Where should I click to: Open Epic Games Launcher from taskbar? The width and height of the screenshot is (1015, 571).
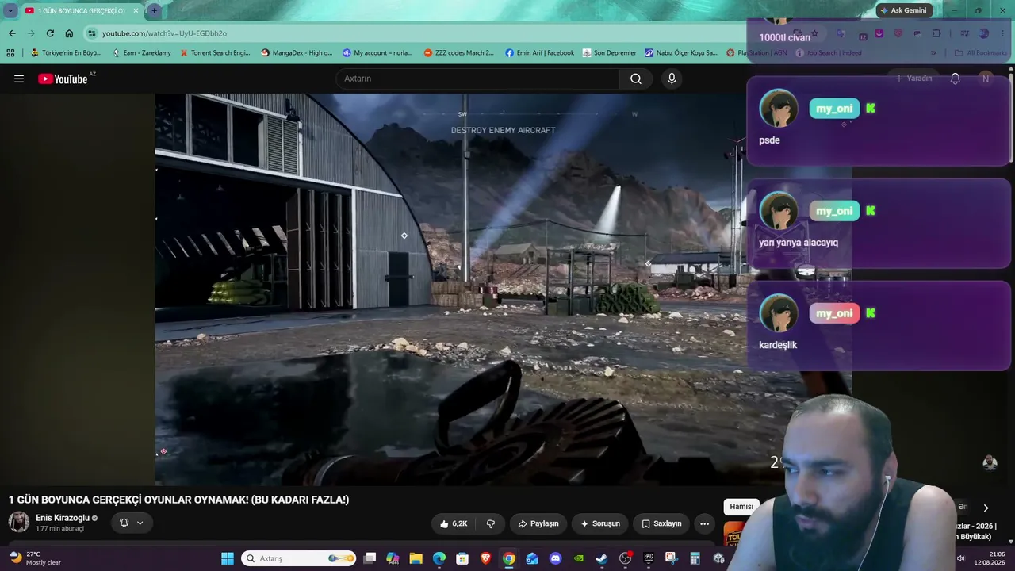point(648,558)
